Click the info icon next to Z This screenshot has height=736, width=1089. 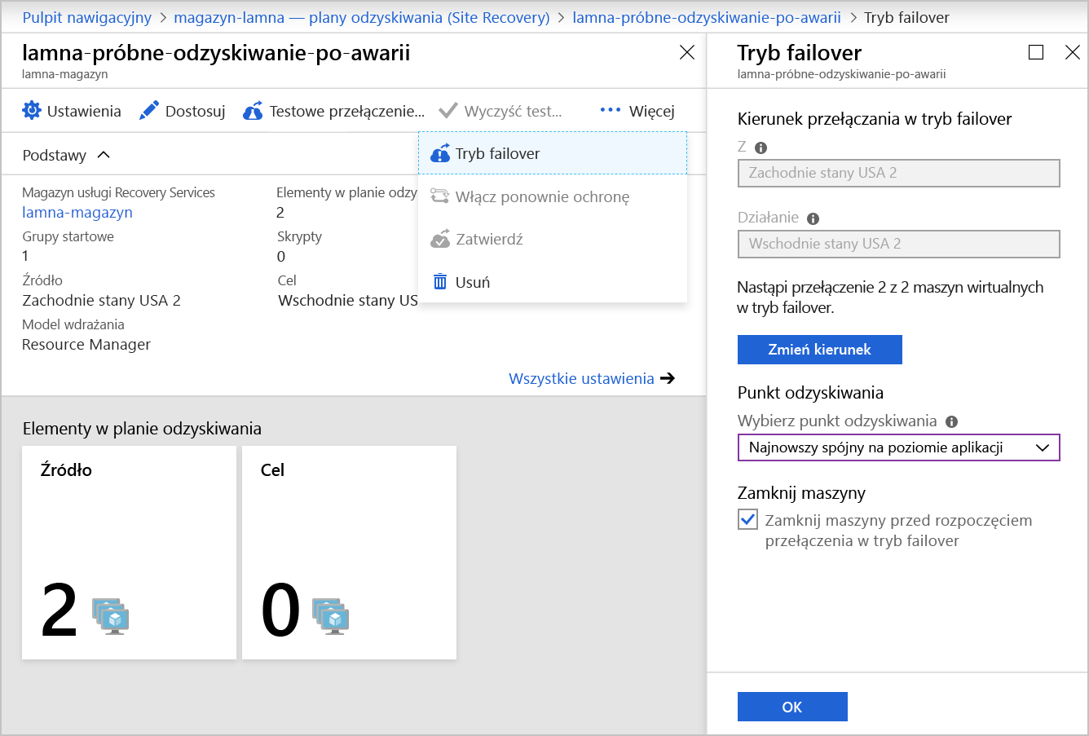point(761,148)
